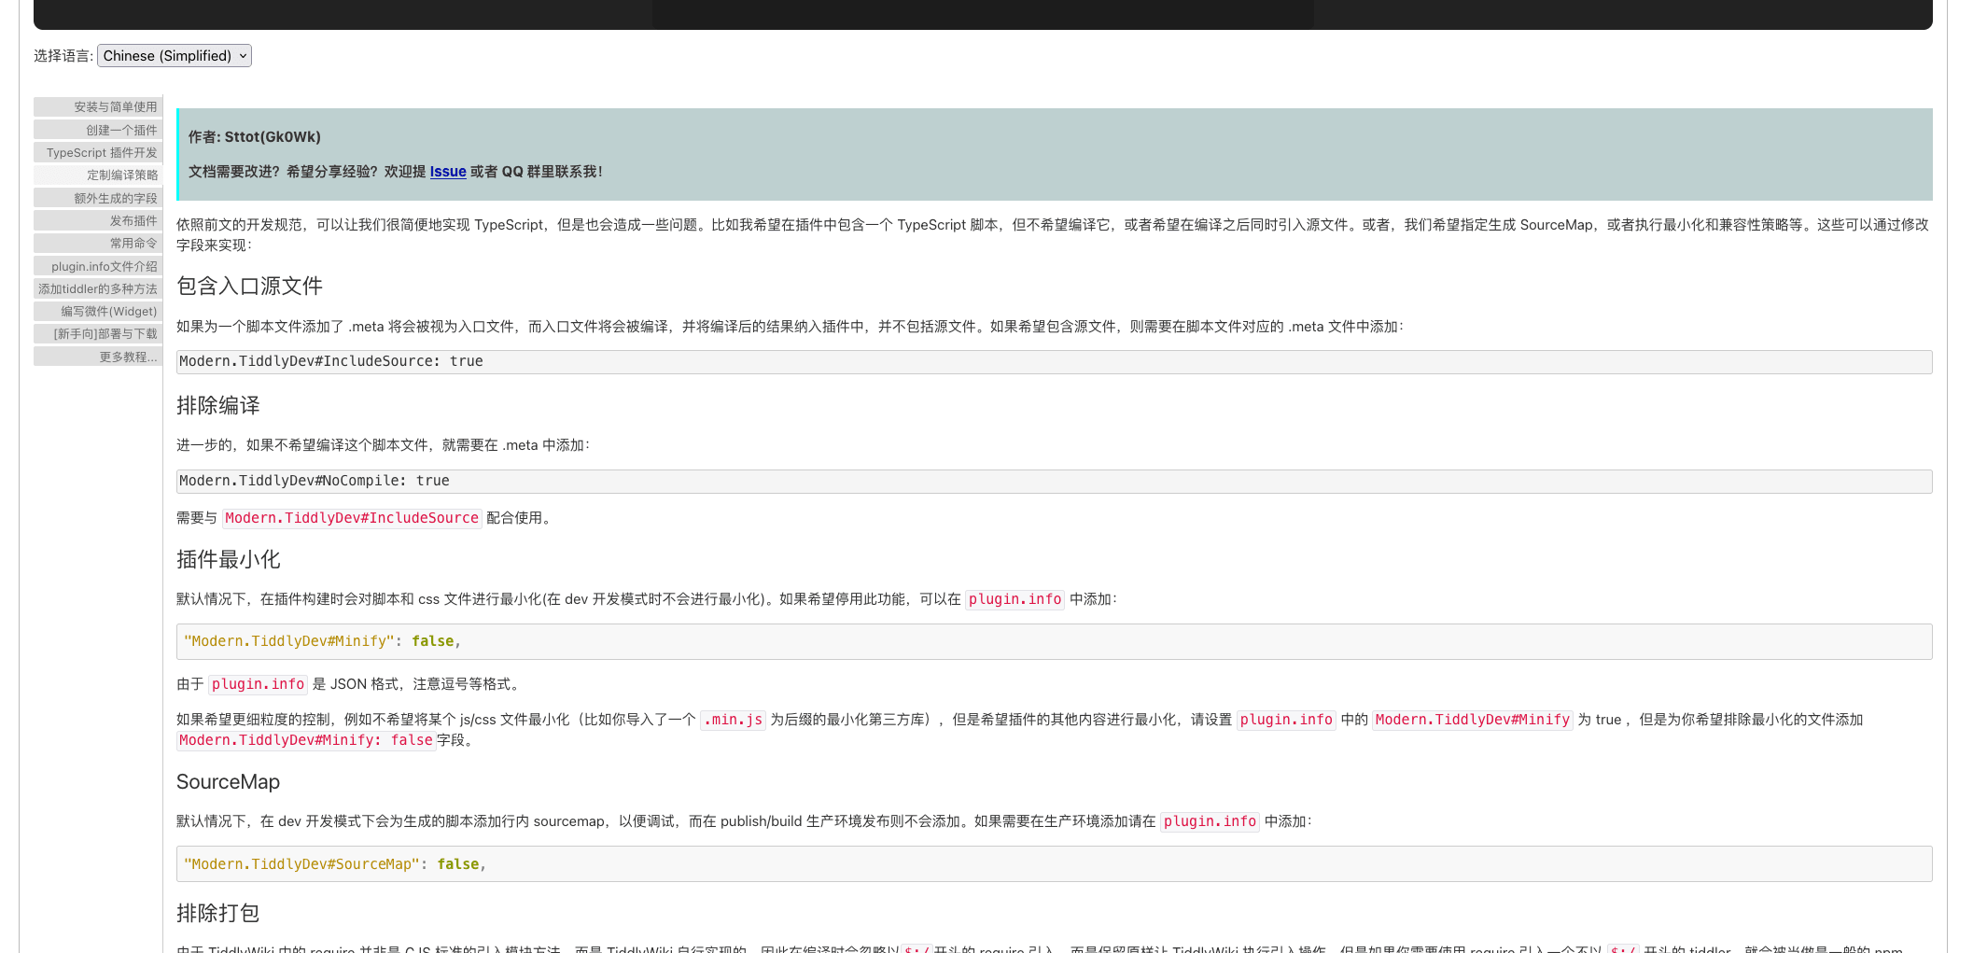This screenshot has height=953, width=1973.
Task: Click the SourceMap heading
Action: point(228,782)
